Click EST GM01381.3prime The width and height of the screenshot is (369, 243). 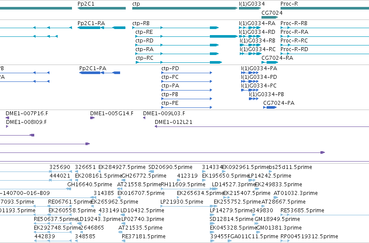[x=258, y=233]
